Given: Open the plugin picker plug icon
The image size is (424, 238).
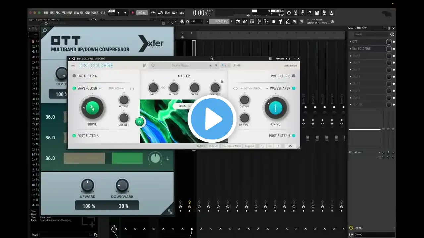Looking at the screenshot, I should coord(281,21).
